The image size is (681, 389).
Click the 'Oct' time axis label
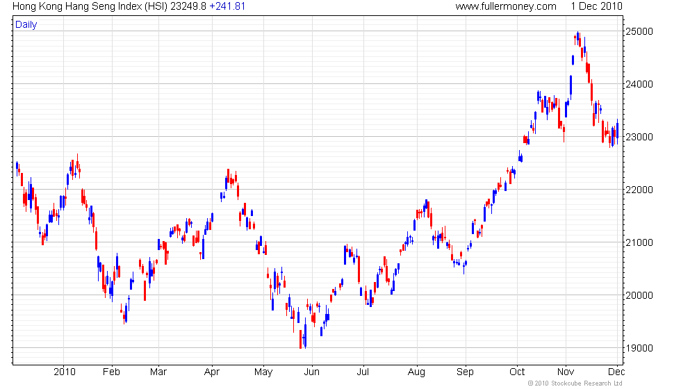(x=517, y=372)
